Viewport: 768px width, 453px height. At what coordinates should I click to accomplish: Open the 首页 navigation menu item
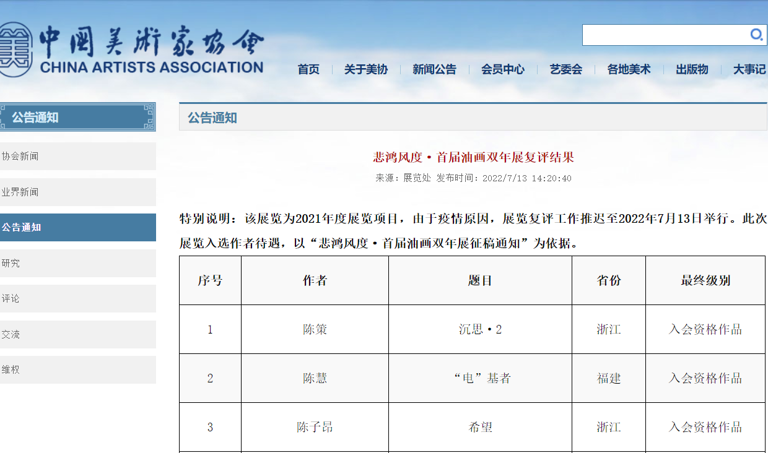point(308,69)
